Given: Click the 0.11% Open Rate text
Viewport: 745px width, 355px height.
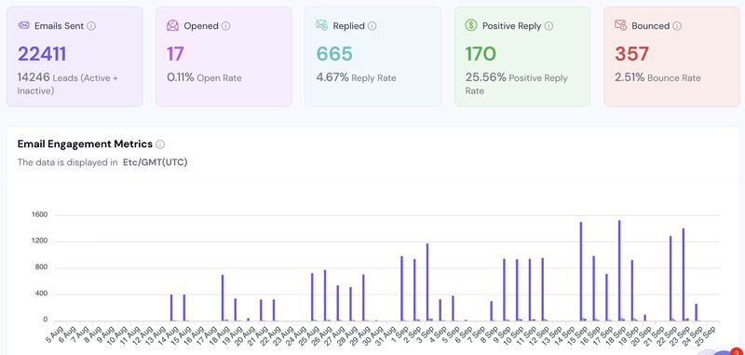Looking at the screenshot, I should point(204,77).
